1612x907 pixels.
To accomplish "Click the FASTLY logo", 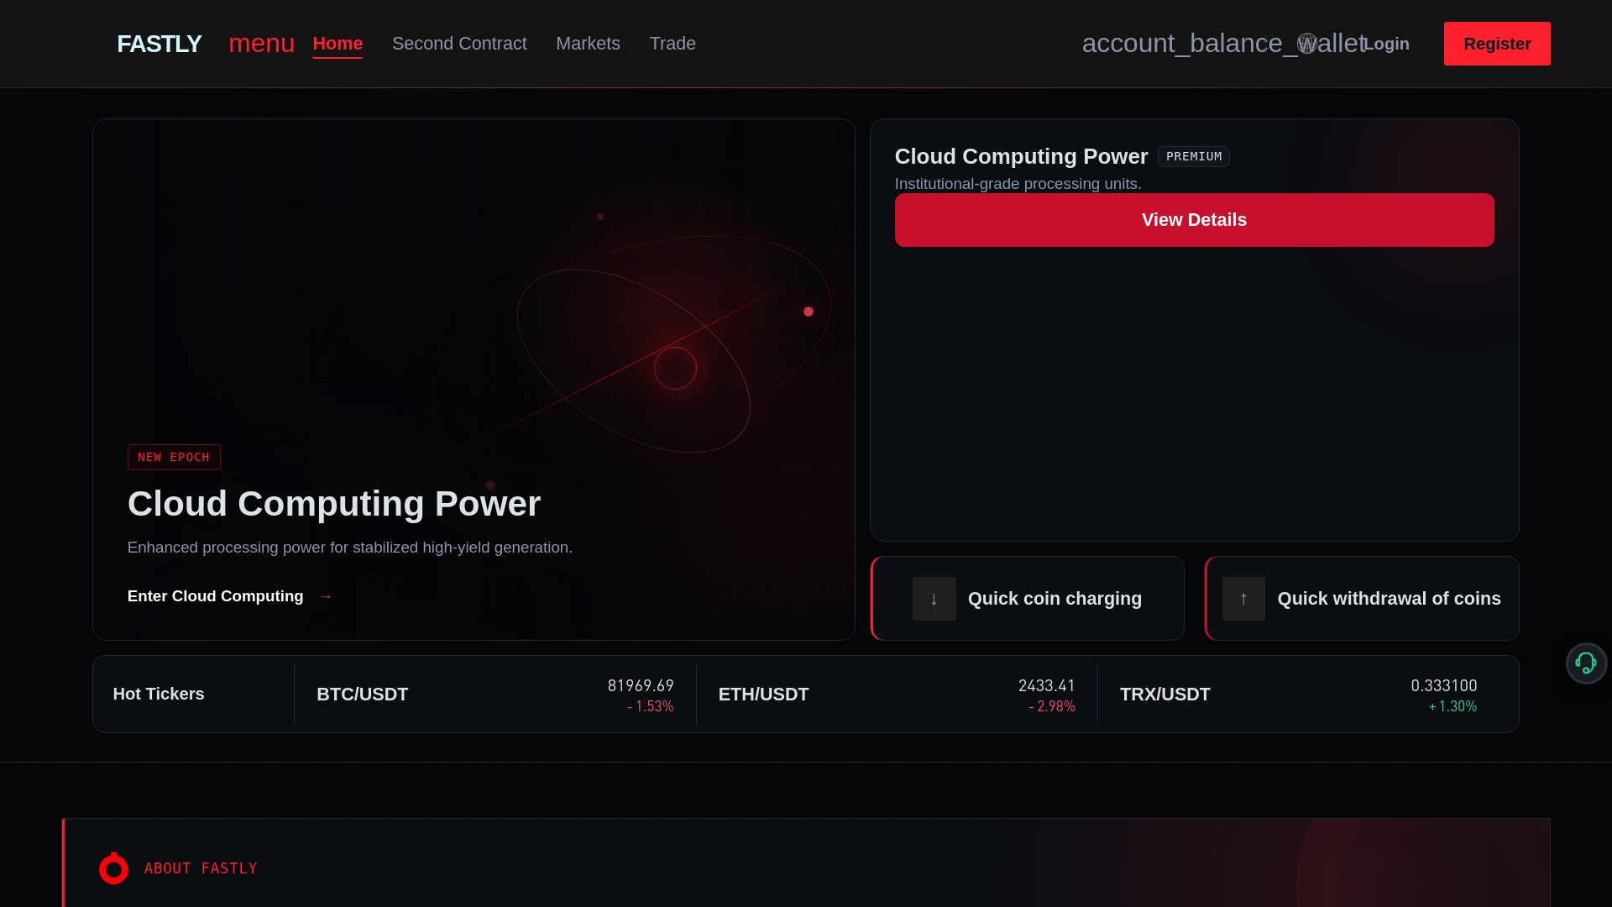I will pyautogui.click(x=160, y=44).
